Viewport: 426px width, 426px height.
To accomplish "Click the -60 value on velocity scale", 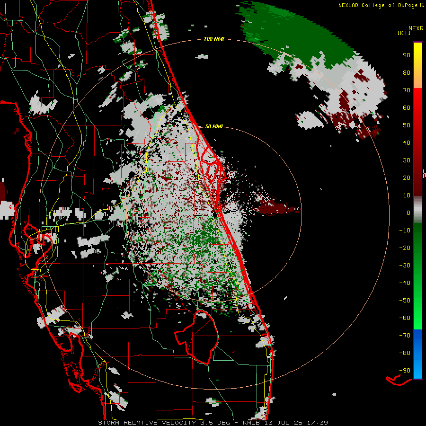I will coord(405,318).
